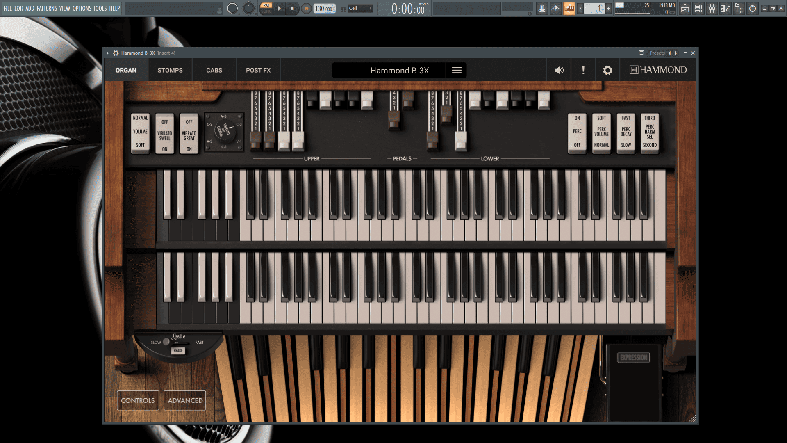Click the master pitch knob

click(248, 8)
